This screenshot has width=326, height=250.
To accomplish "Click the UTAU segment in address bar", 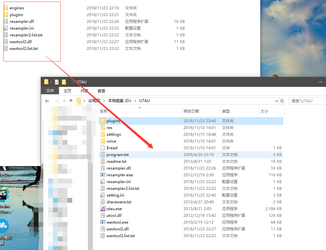I will point(144,101).
